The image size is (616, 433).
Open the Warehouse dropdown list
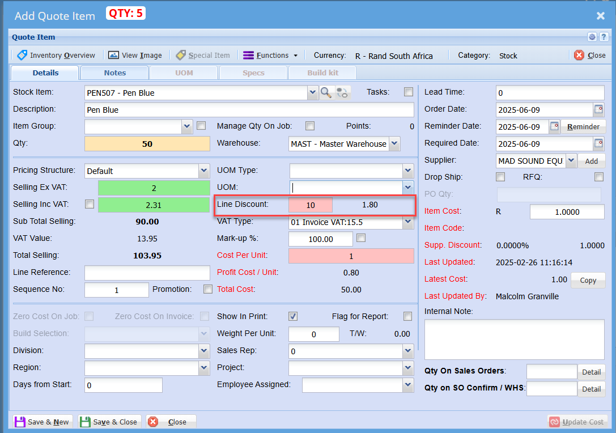point(394,144)
